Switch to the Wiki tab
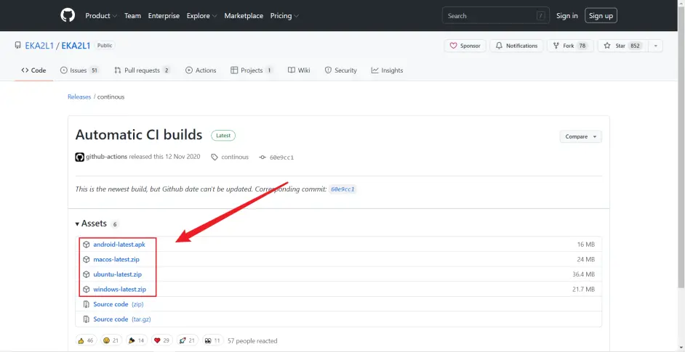The width and height of the screenshot is (685, 352). [x=299, y=70]
